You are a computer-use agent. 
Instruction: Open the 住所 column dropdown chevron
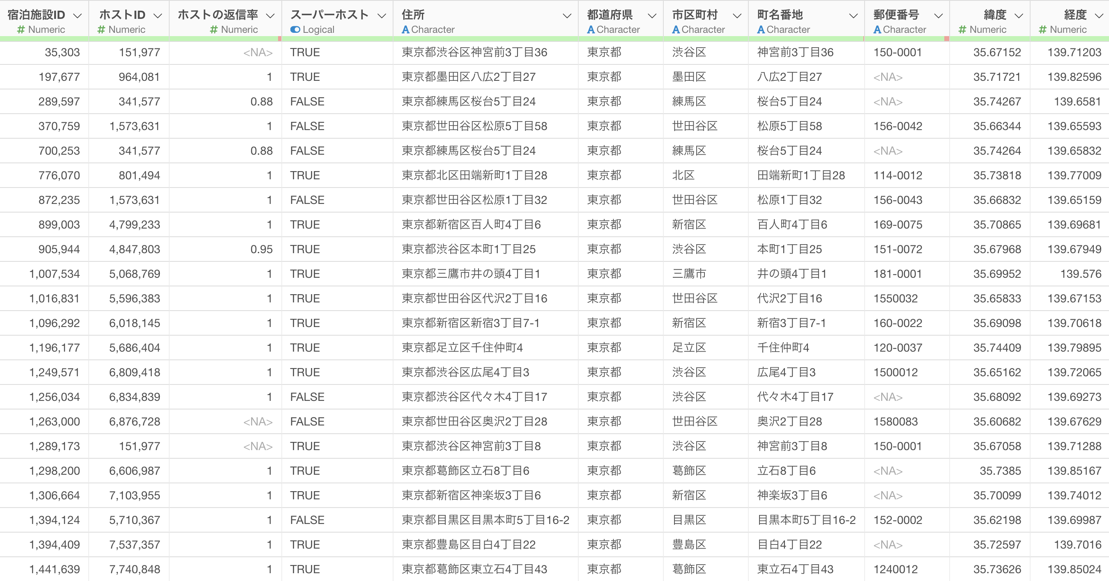click(x=567, y=16)
